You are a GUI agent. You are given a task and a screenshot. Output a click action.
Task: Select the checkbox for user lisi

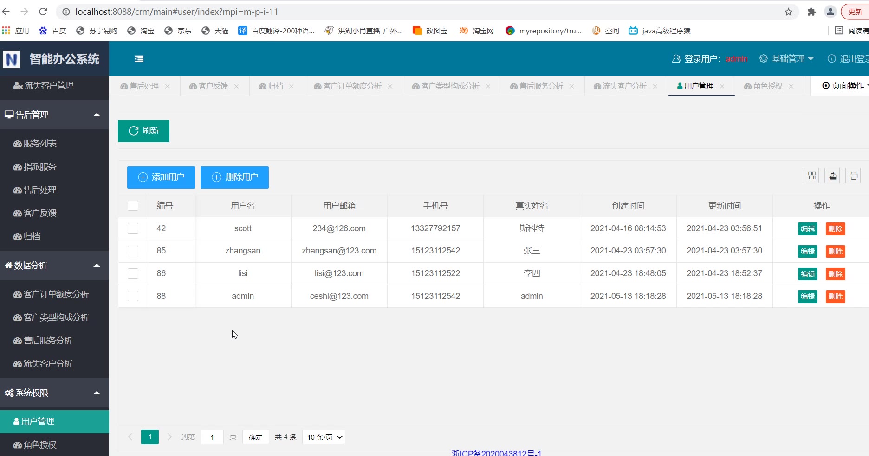133,273
